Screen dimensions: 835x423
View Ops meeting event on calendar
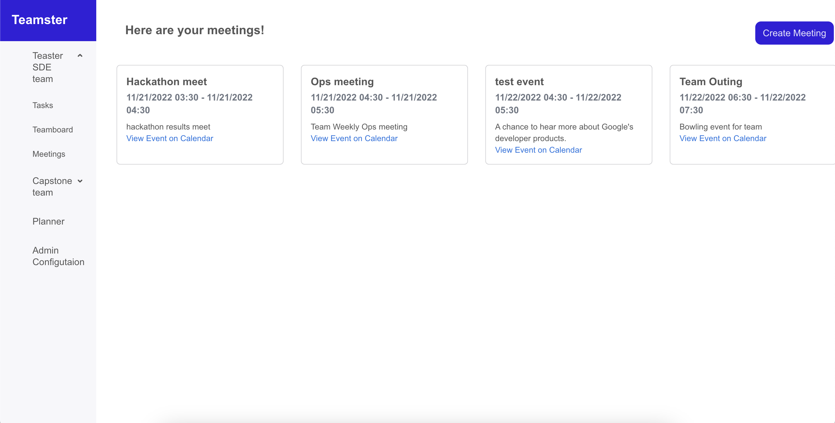pyautogui.click(x=354, y=138)
